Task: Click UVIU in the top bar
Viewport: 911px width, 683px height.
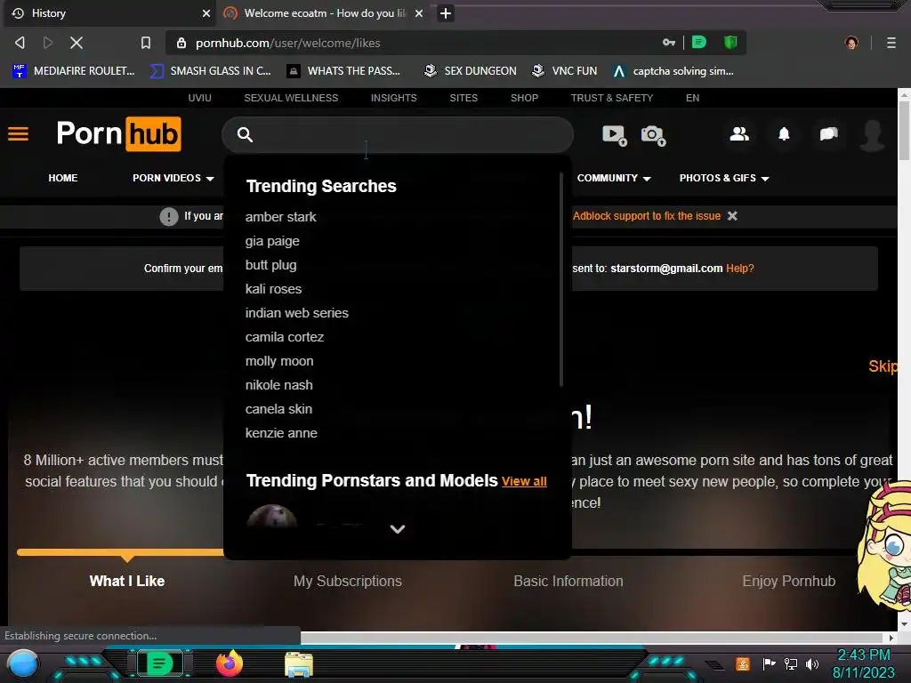Action: coord(199,98)
